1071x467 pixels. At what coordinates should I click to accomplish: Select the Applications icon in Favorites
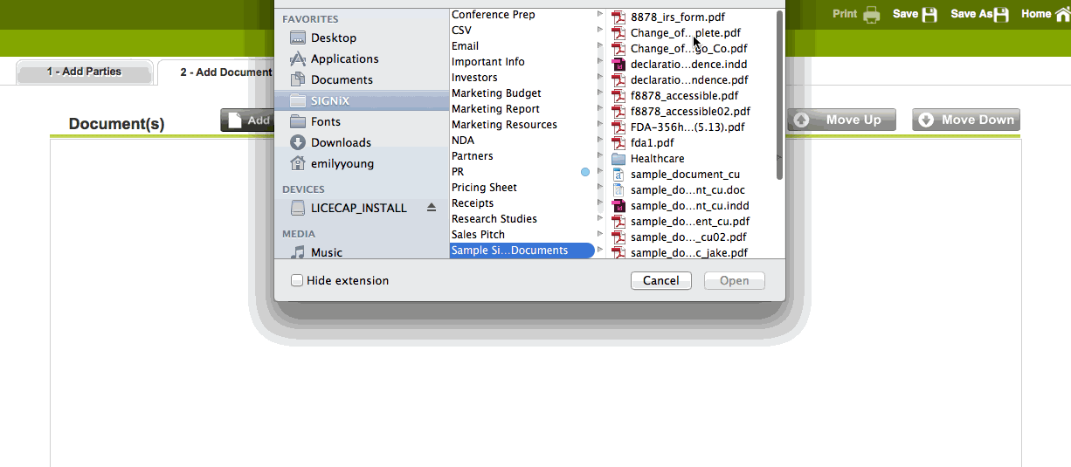[x=298, y=58]
